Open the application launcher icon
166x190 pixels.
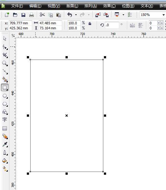coord(117,15)
